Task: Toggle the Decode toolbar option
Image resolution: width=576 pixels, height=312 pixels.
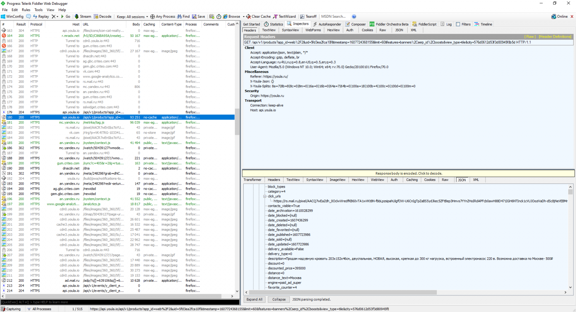Action: pyautogui.click(x=103, y=17)
